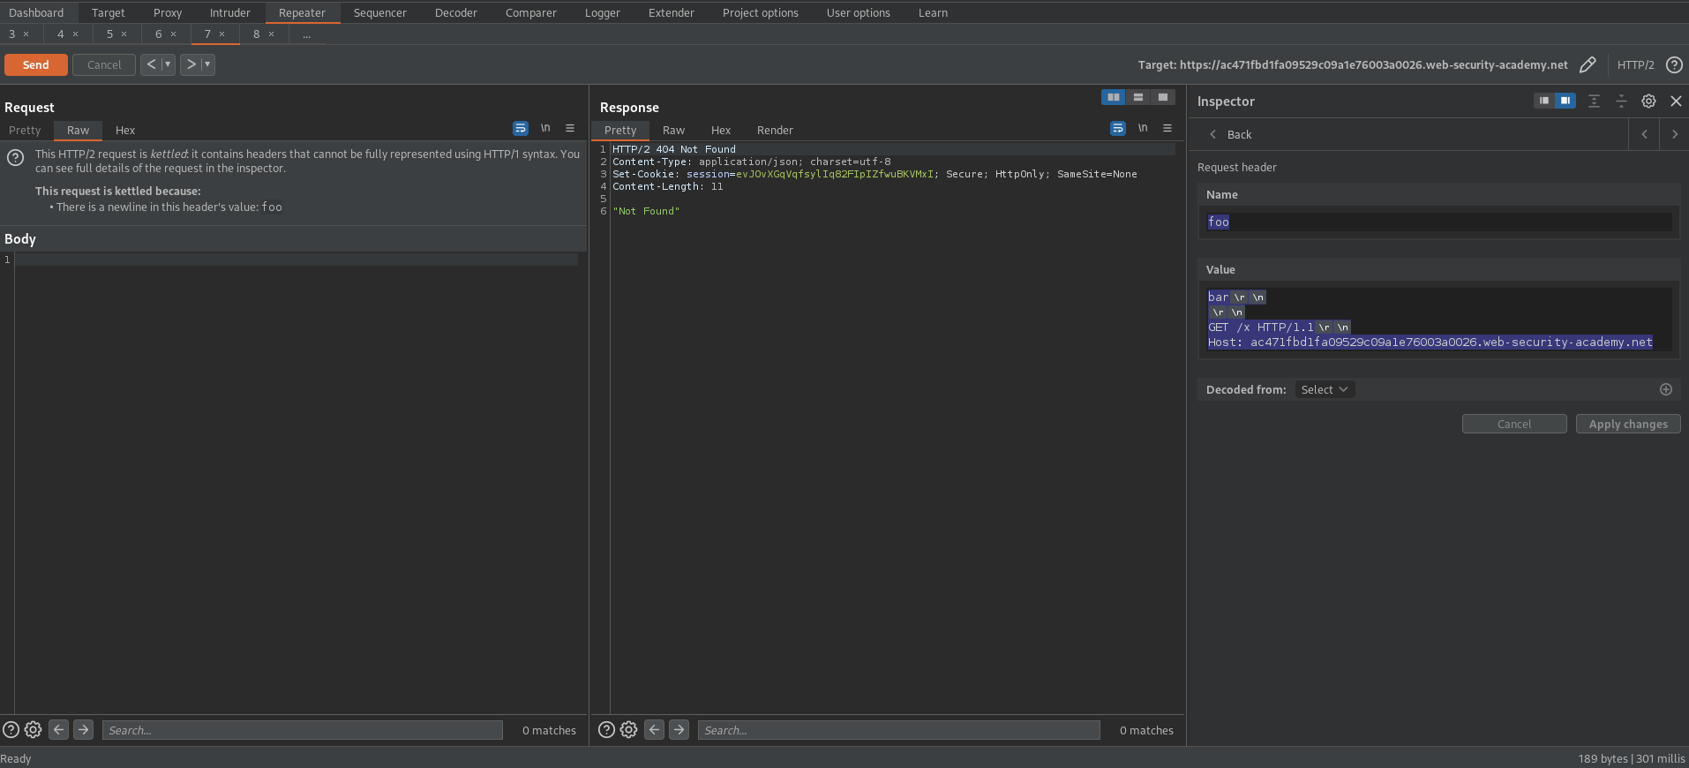Open response panel hamburger menu
The height and width of the screenshot is (768, 1689).
pyautogui.click(x=1167, y=128)
